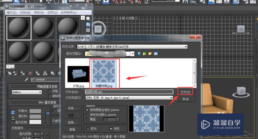The width and height of the screenshot is (258, 139).
Task: Click Angle Snap magnet icon
Action: tap(123, 2)
